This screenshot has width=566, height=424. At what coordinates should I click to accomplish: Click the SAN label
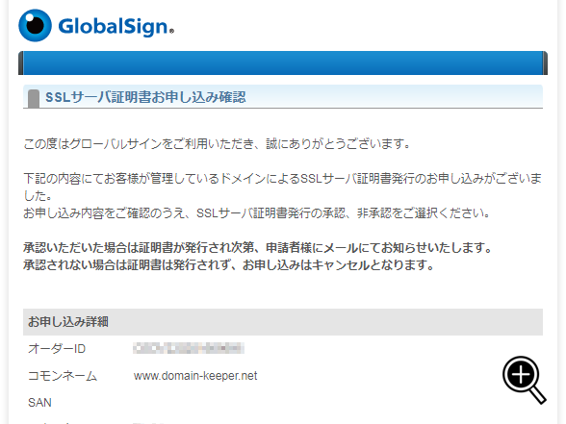(x=39, y=402)
